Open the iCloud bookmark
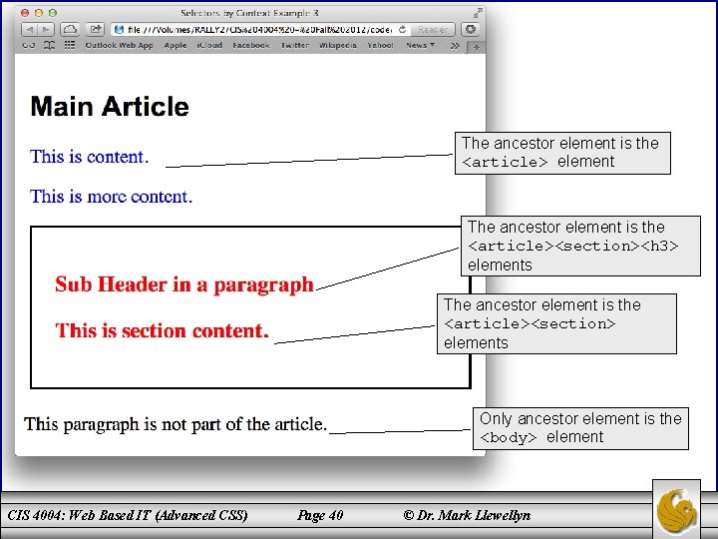Screen dimensions: 718x539 pos(209,45)
